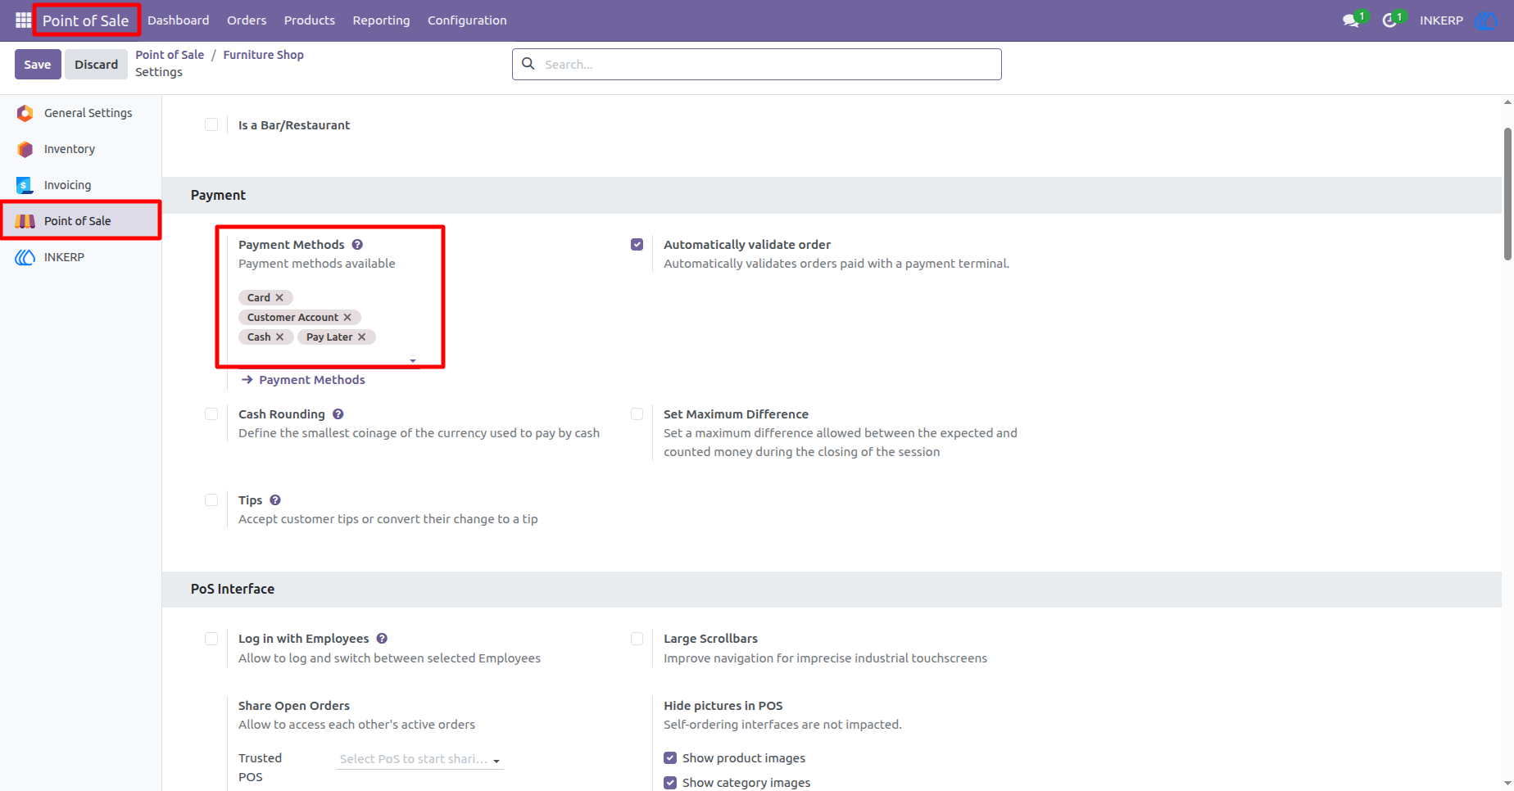
Task: Enable Log in with Employees checkbox
Action: click(211, 639)
